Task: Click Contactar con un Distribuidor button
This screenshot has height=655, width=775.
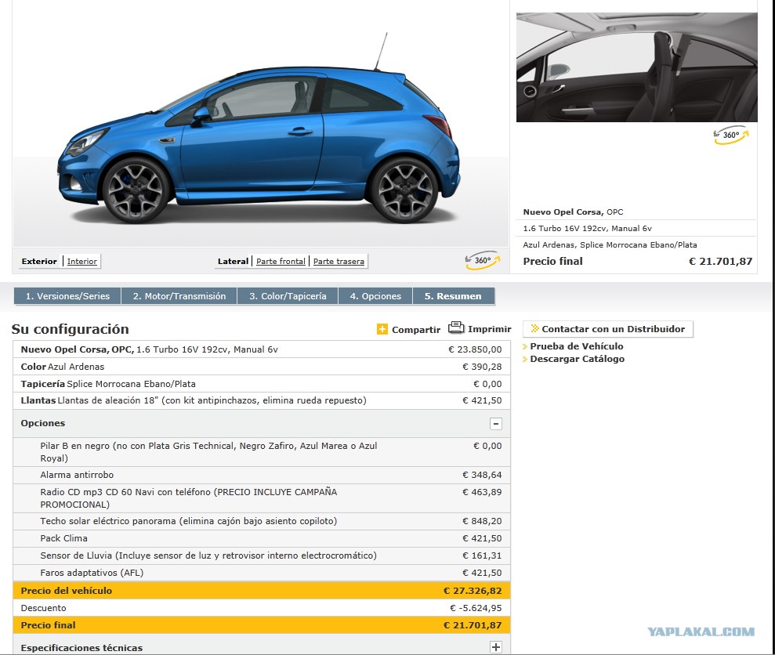Action: 608,329
